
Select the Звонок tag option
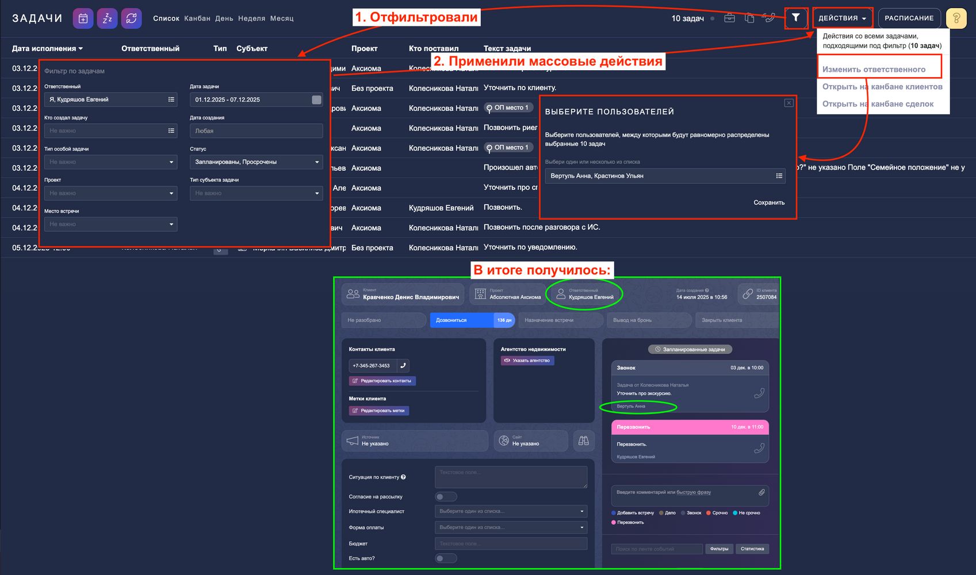(x=691, y=513)
